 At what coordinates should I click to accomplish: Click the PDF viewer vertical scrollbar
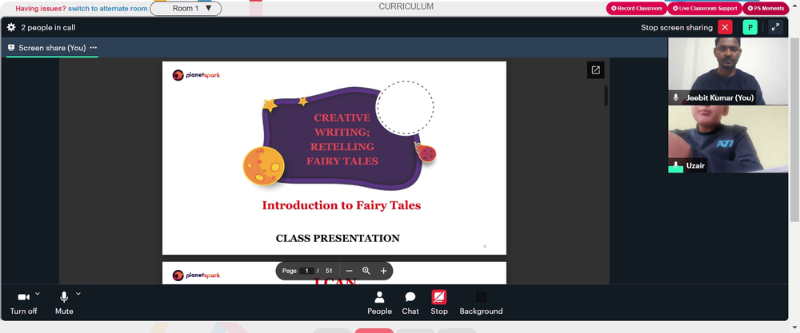606,96
